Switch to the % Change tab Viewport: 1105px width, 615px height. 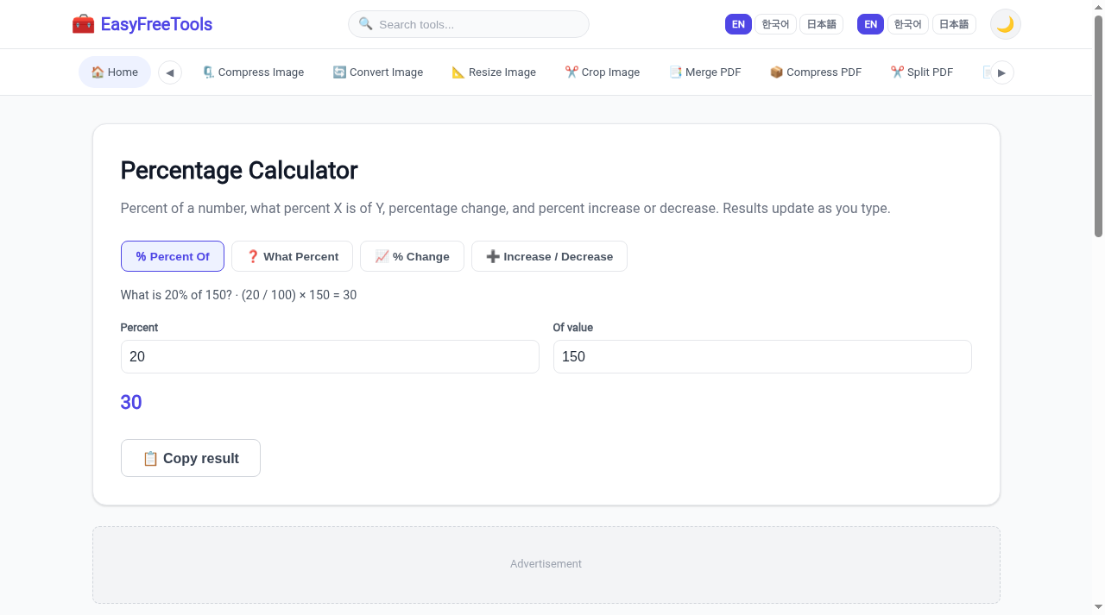pos(412,256)
